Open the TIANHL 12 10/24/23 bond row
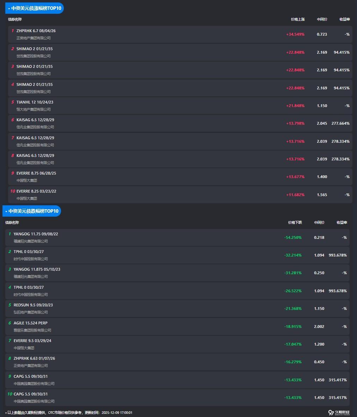The image size is (357, 417). [35, 102]
